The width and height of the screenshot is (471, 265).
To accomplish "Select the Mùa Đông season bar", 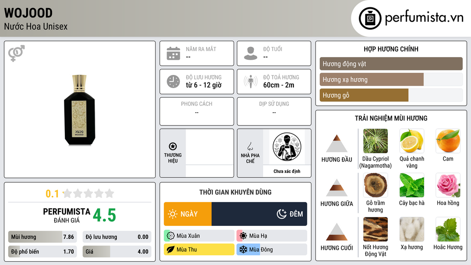I will pyautogui.click(x=272, y=249).
